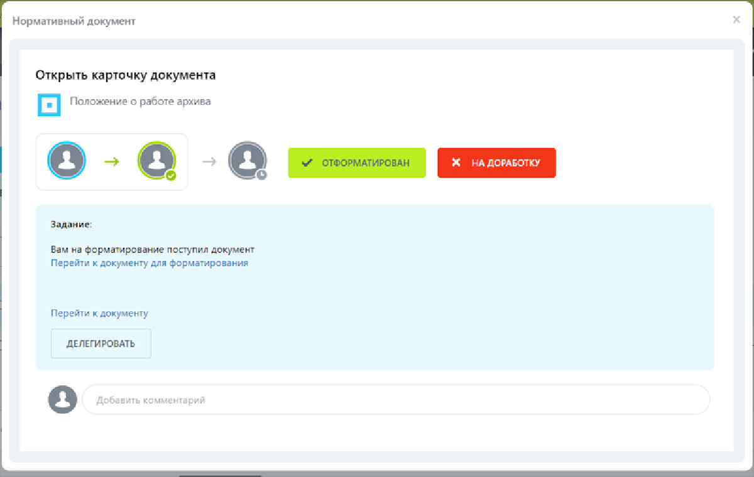
Task: Close the Нормативный документ dialog
Action: 736,19
